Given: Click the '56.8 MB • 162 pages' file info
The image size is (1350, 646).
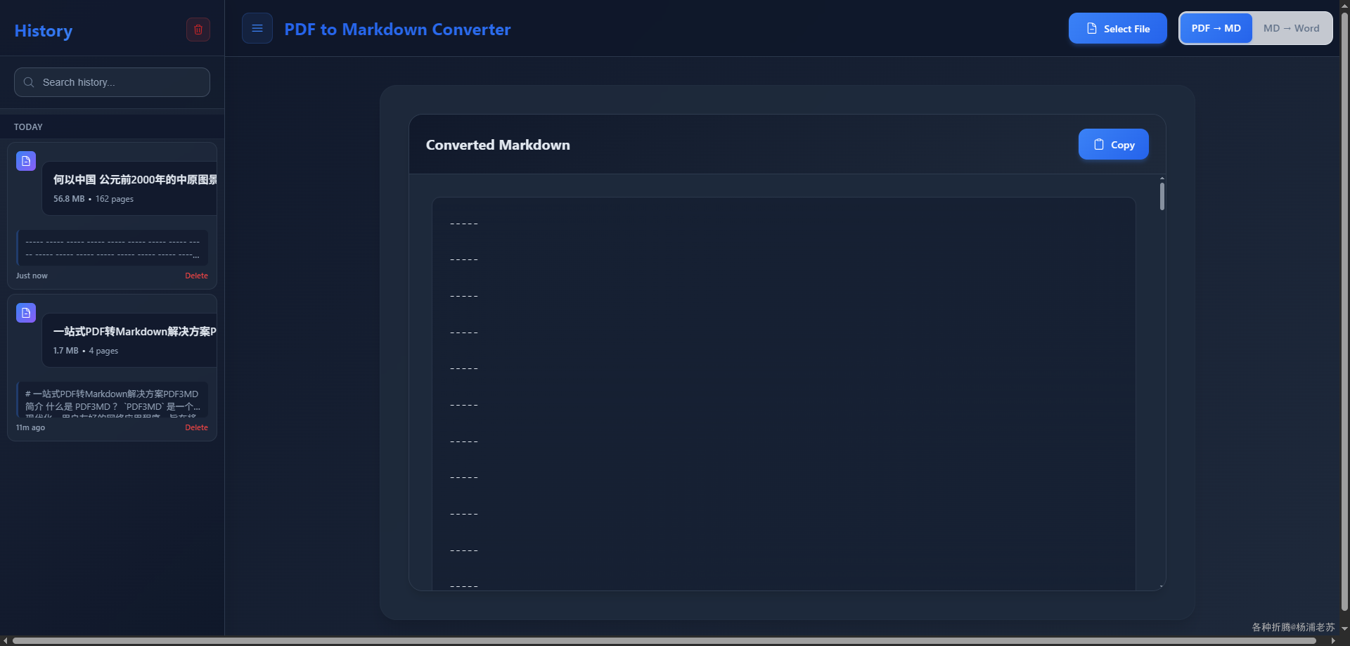Looking at the screenshot, I should [x=94, y=199].
